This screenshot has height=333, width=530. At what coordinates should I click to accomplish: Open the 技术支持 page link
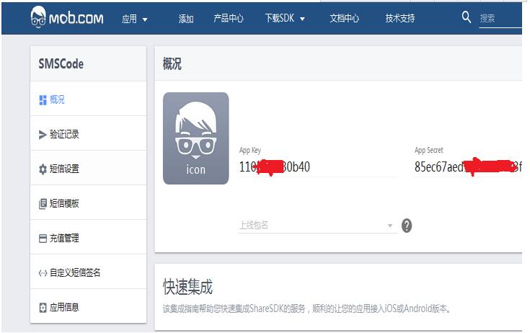pos(400,19)
